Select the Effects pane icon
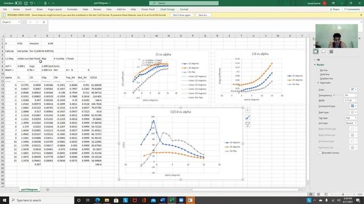The image size is (364, 204). click(324, 52)
